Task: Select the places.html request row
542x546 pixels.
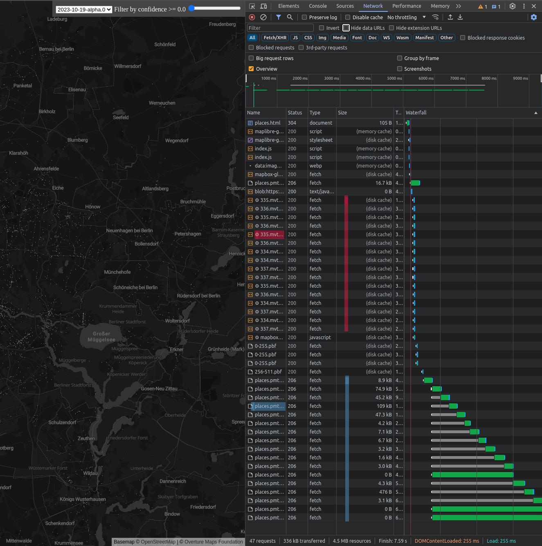Action: coord(267,123)
